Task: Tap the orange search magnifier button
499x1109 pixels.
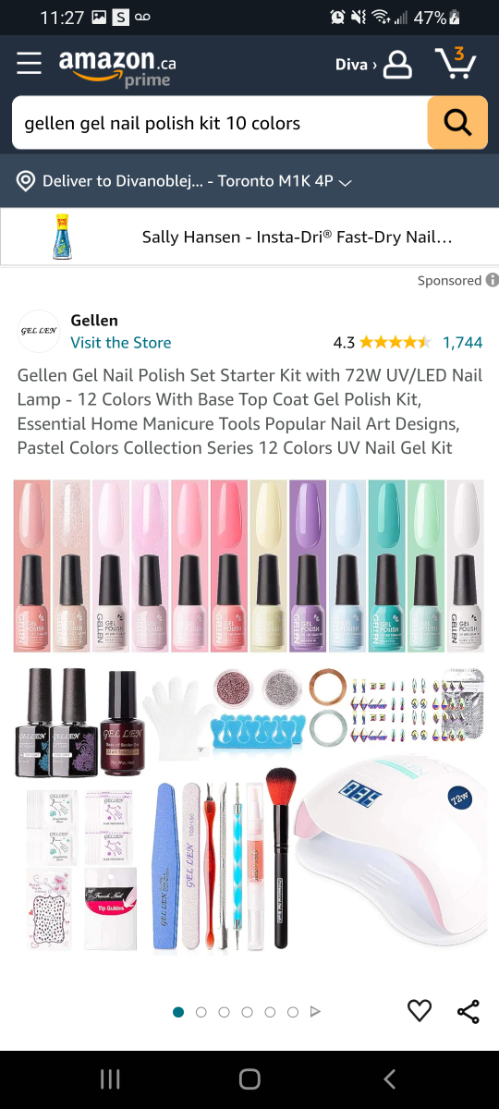Action: click(x=457, y=123)
